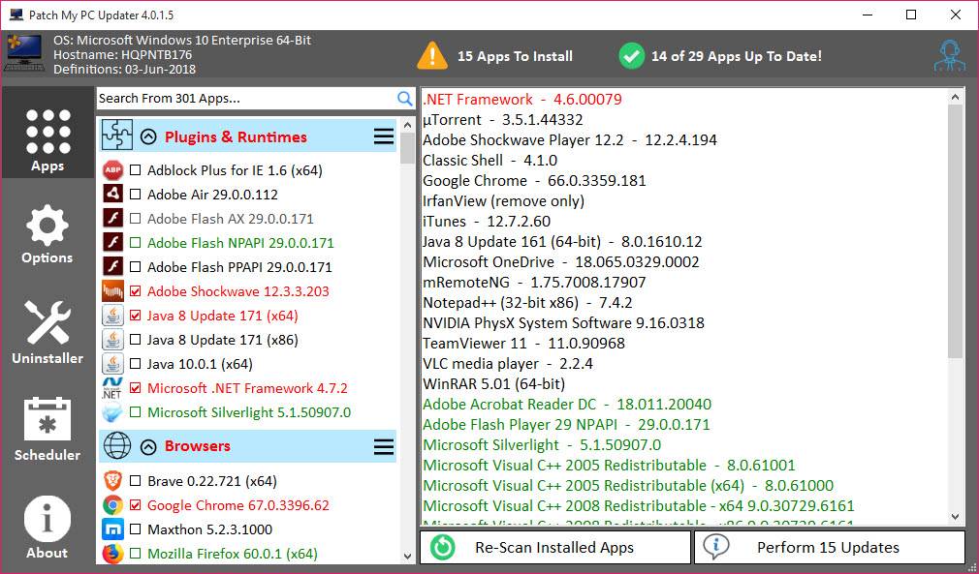
Task: Click Perform 15 Updates button
Action: (829, 547)
